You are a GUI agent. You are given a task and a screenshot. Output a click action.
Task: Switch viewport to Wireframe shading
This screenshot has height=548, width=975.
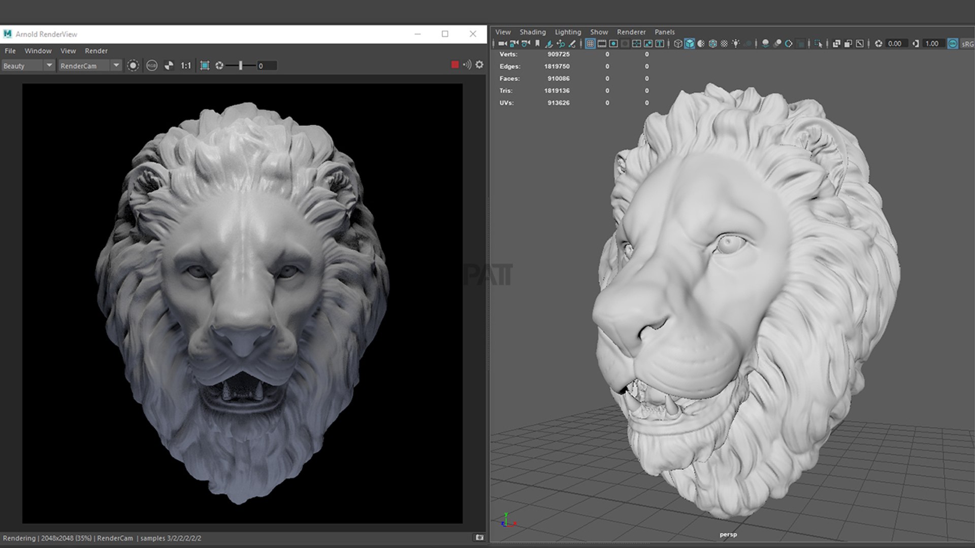pyautogui.click(x=678, y=44)
